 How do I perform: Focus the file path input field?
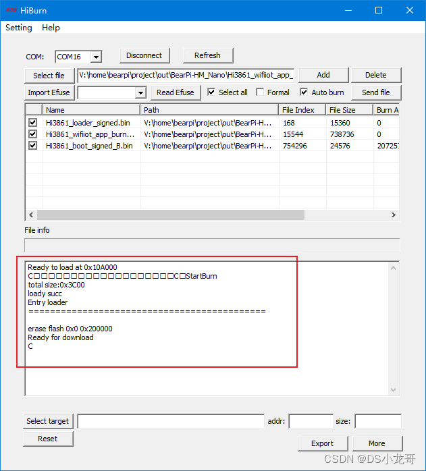click(x=186, y=75)
